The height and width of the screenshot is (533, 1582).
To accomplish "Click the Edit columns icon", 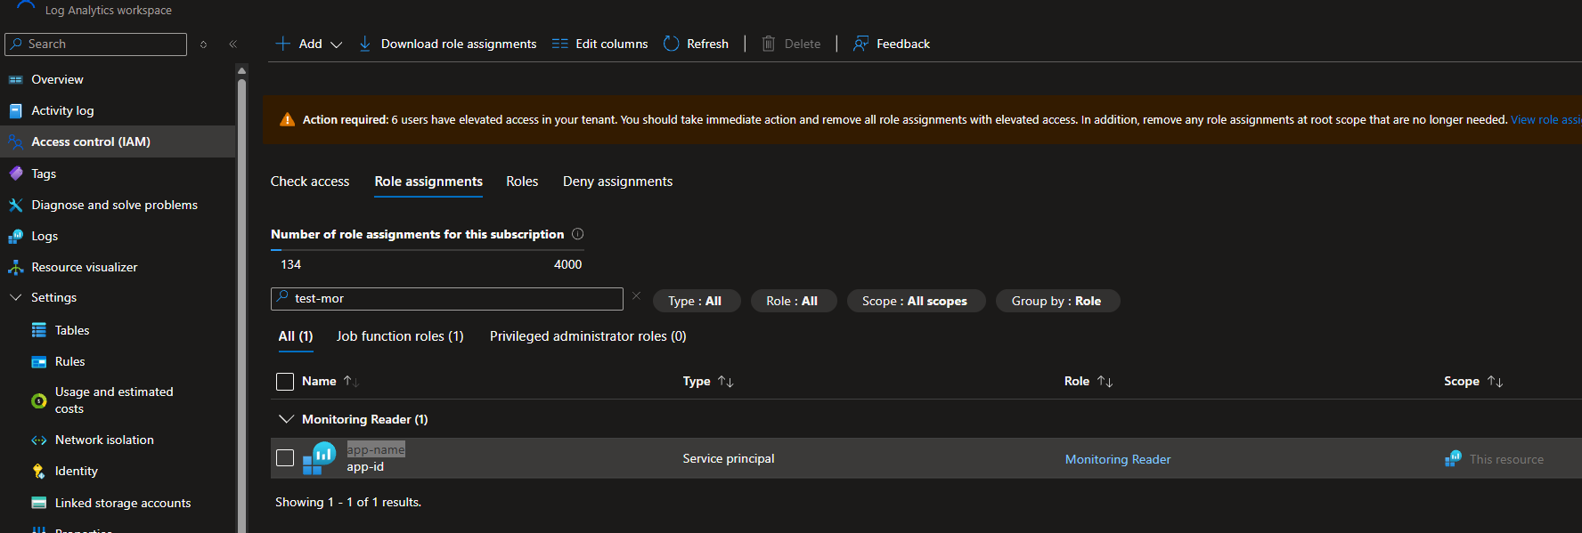I will pos(559,44).
